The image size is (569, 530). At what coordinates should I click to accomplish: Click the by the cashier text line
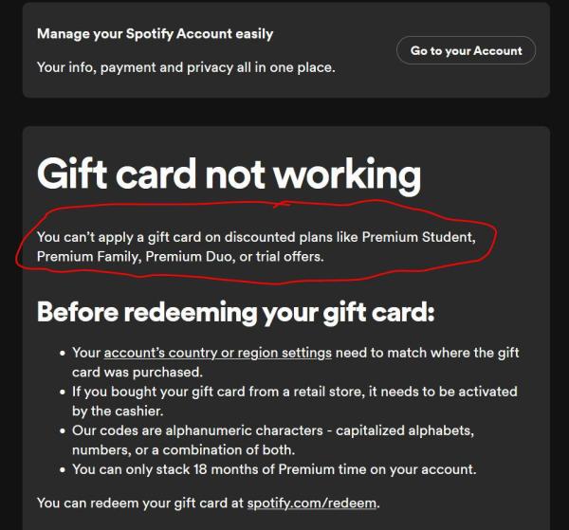118,411
